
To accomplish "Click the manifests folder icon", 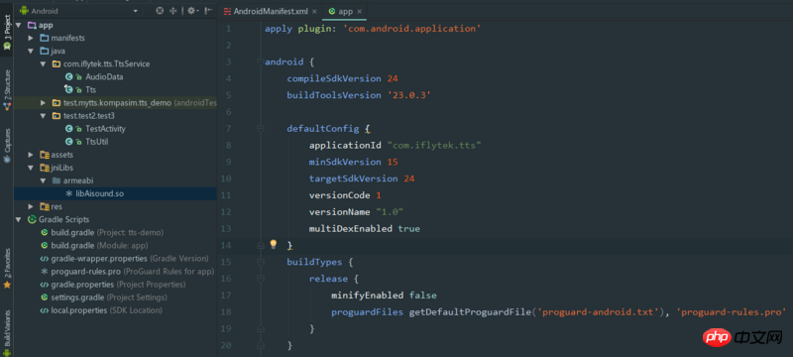I will click(x=44, y=38).
